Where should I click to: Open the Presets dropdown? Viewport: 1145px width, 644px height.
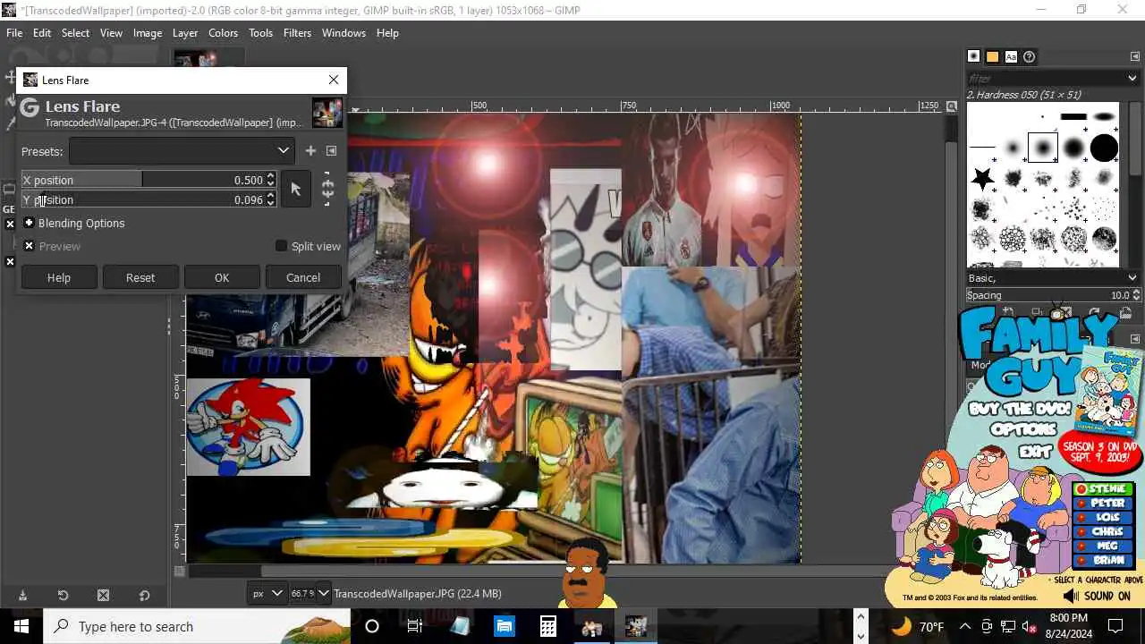click(x=182, y=151)
